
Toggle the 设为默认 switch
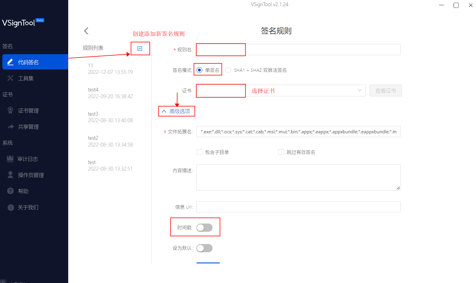click(204, 248)
